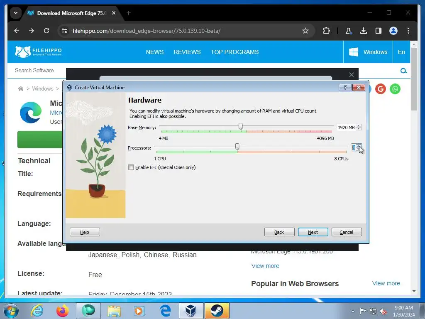Click Back in Create Virtual Machine
The width and height of the screenshot is (425, 319).
pos(279,232)
